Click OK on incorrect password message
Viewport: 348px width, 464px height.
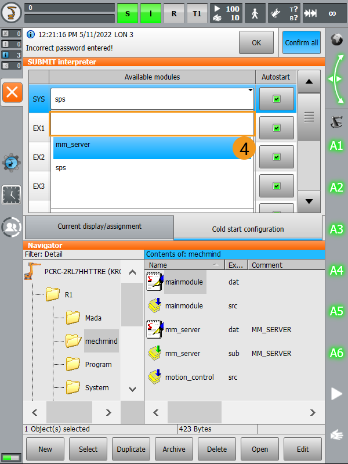[x=256, y=42]
